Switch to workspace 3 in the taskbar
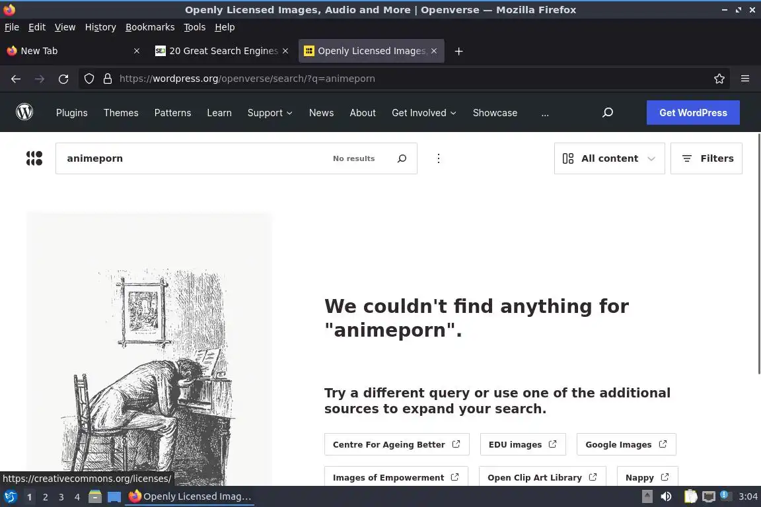This screenshot has height=507, width=761. click(x=61, y=497)
